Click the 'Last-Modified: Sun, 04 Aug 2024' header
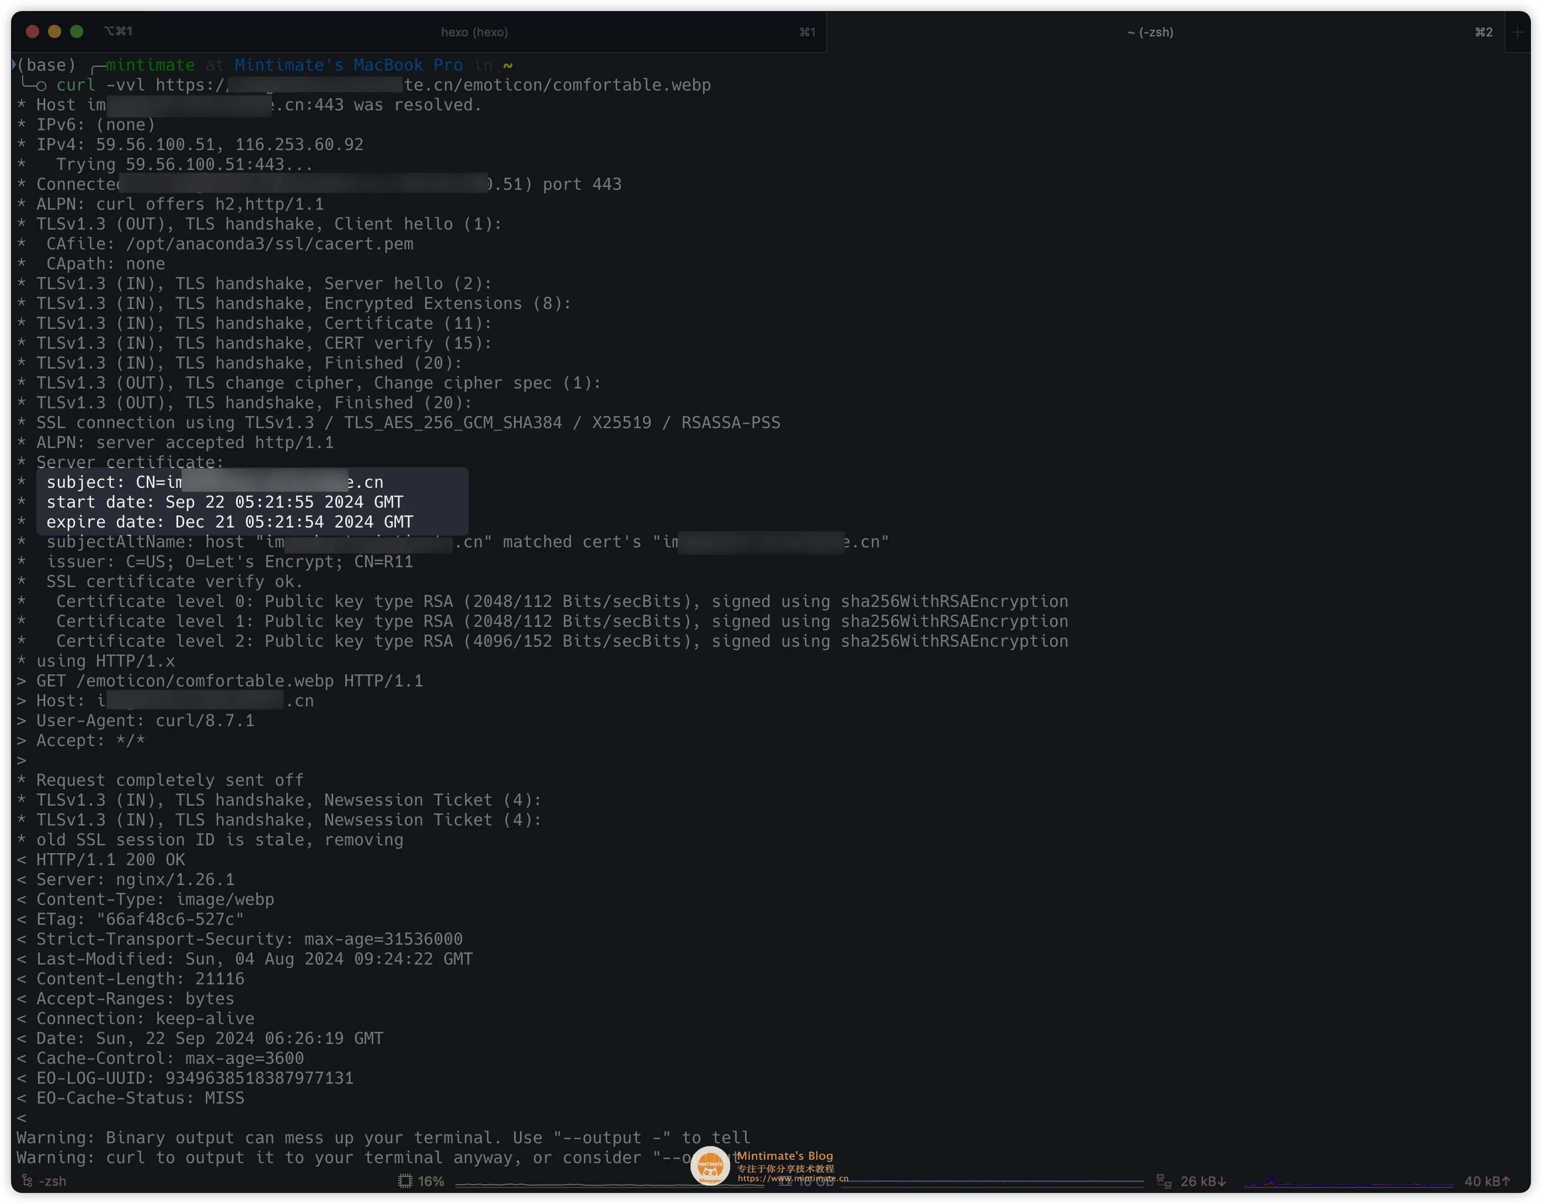The image size is (1542, 1204). pyautogui.click(x=244, y=959)
